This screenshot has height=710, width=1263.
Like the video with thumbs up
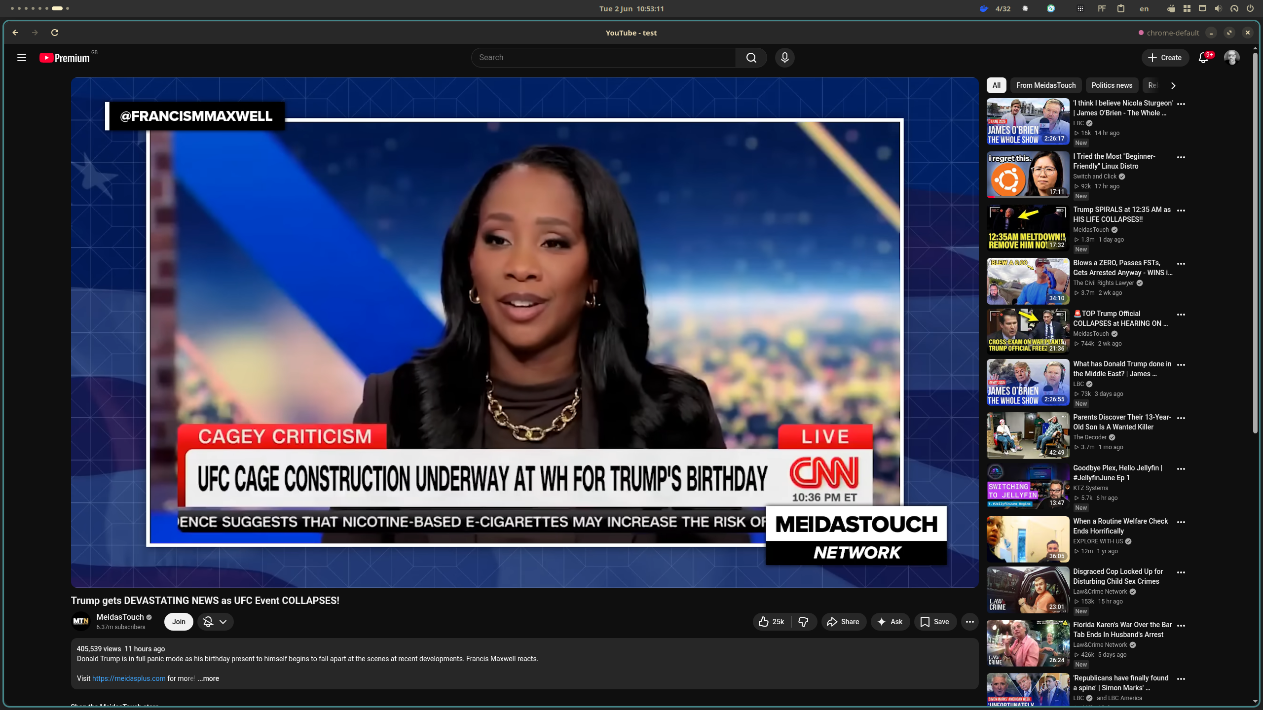coord(772,622)
